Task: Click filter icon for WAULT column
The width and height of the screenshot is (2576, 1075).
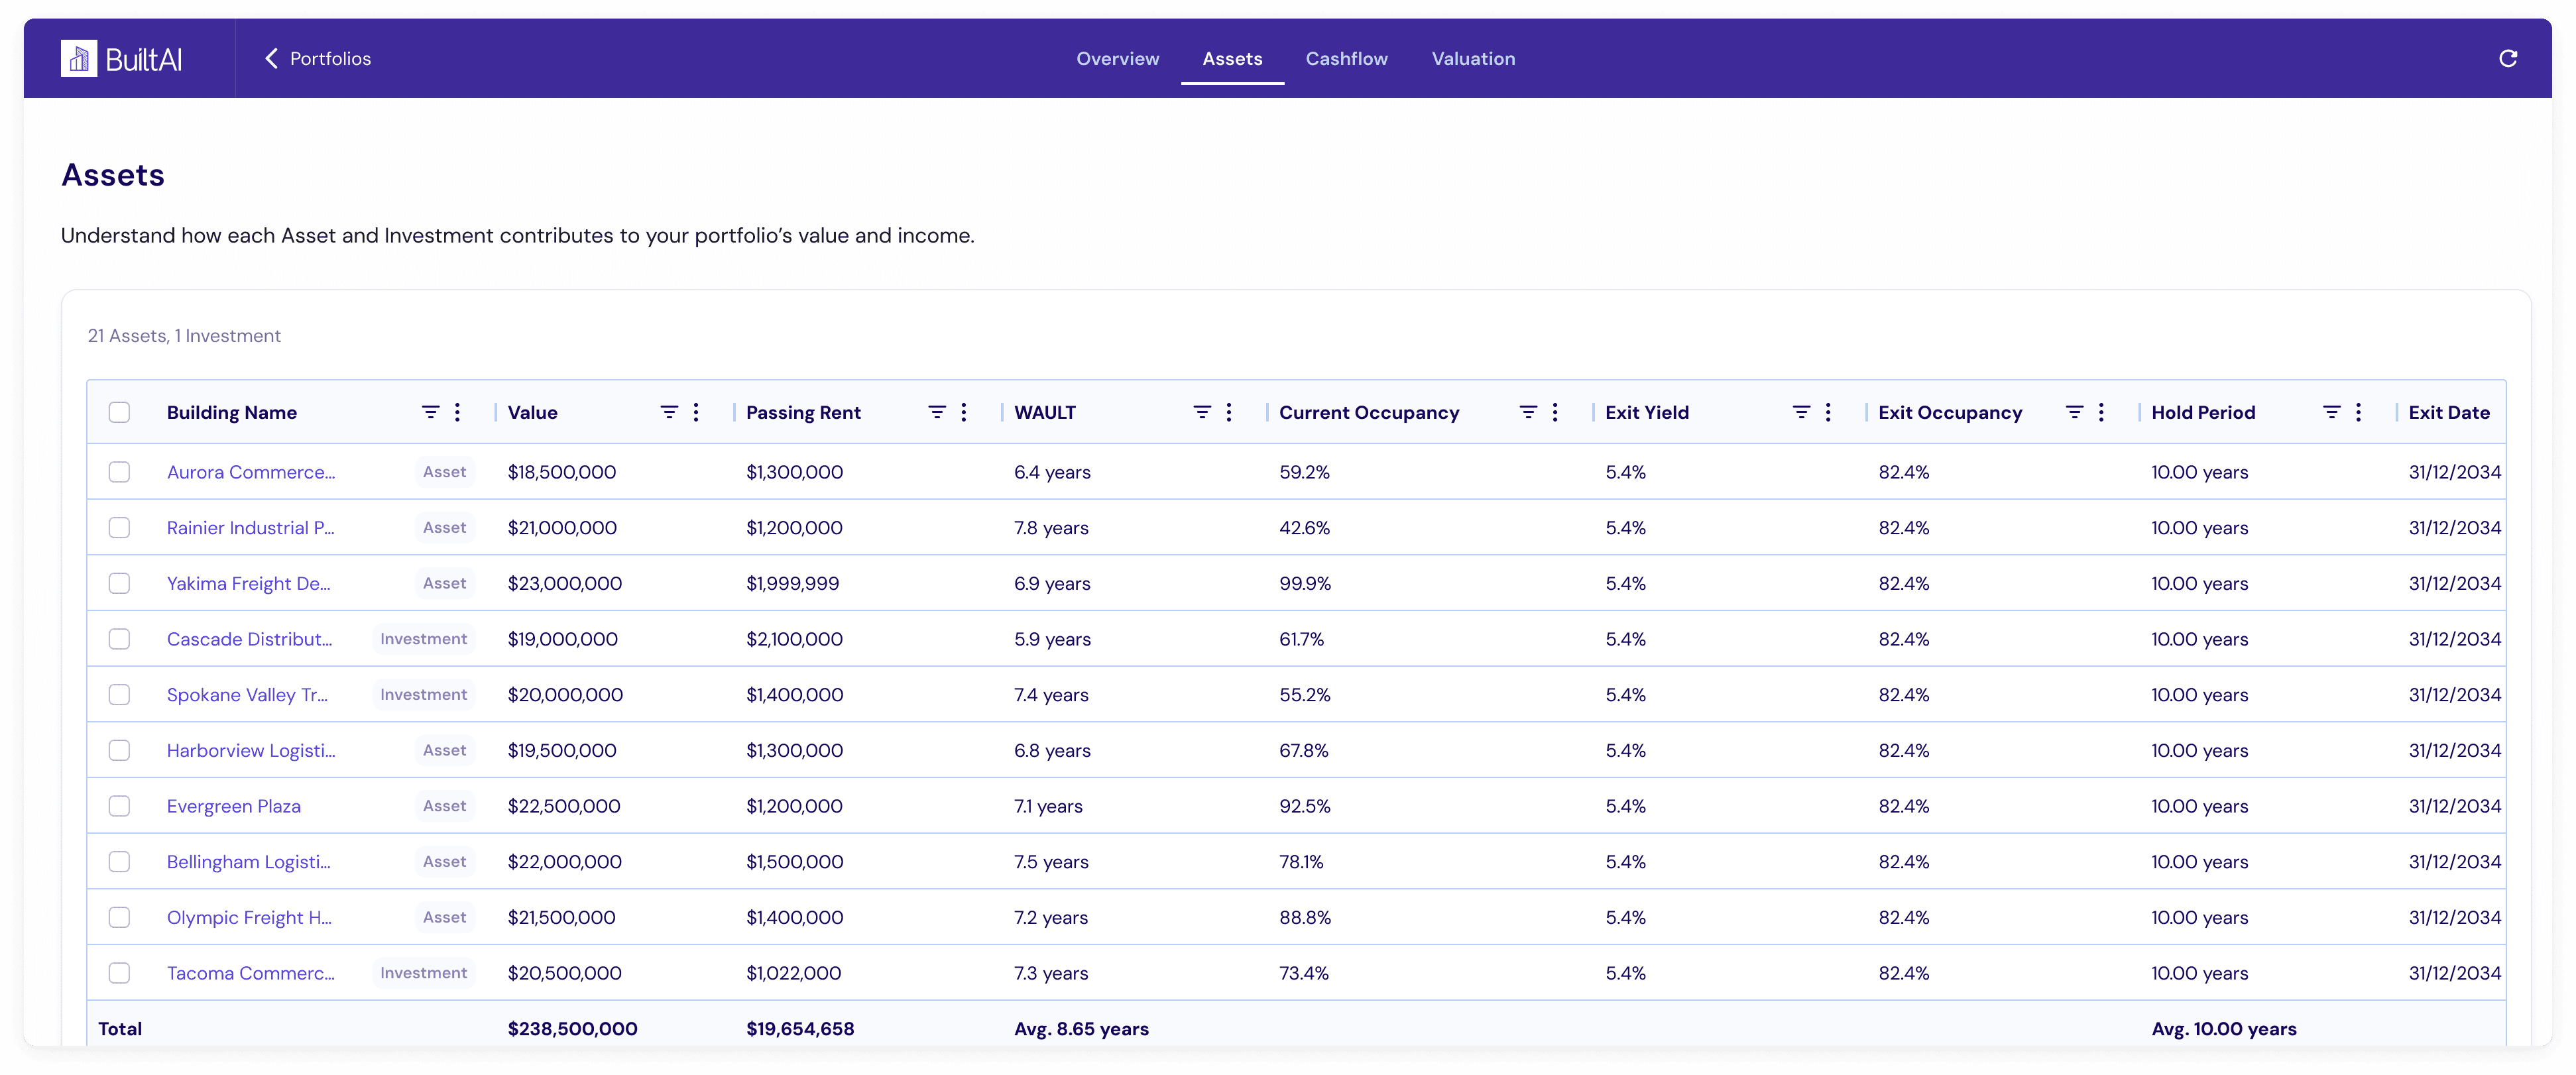Action: [1202, 412]
